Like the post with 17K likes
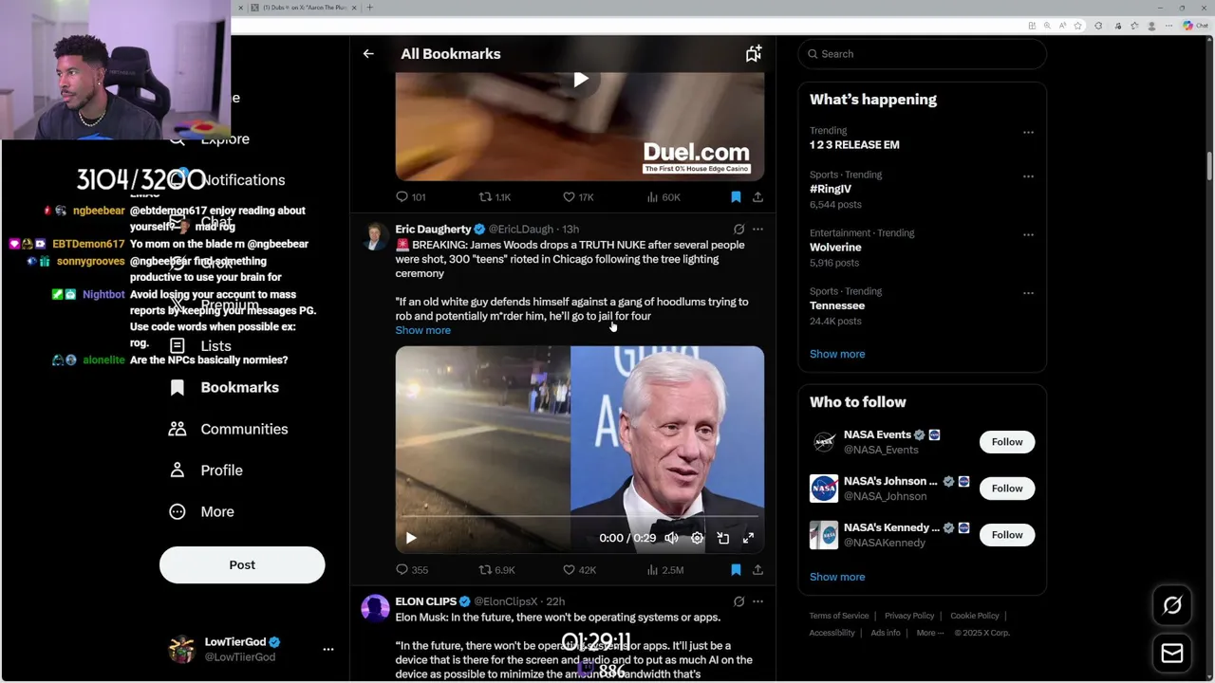The width and height of the screenshot is (1215, 683). 578,197
